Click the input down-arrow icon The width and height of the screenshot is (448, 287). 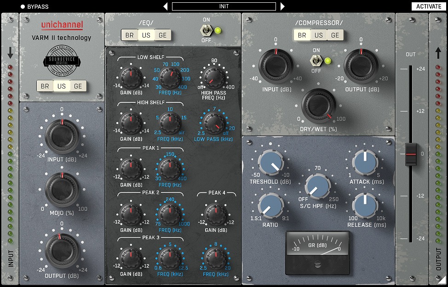[10, 53]
